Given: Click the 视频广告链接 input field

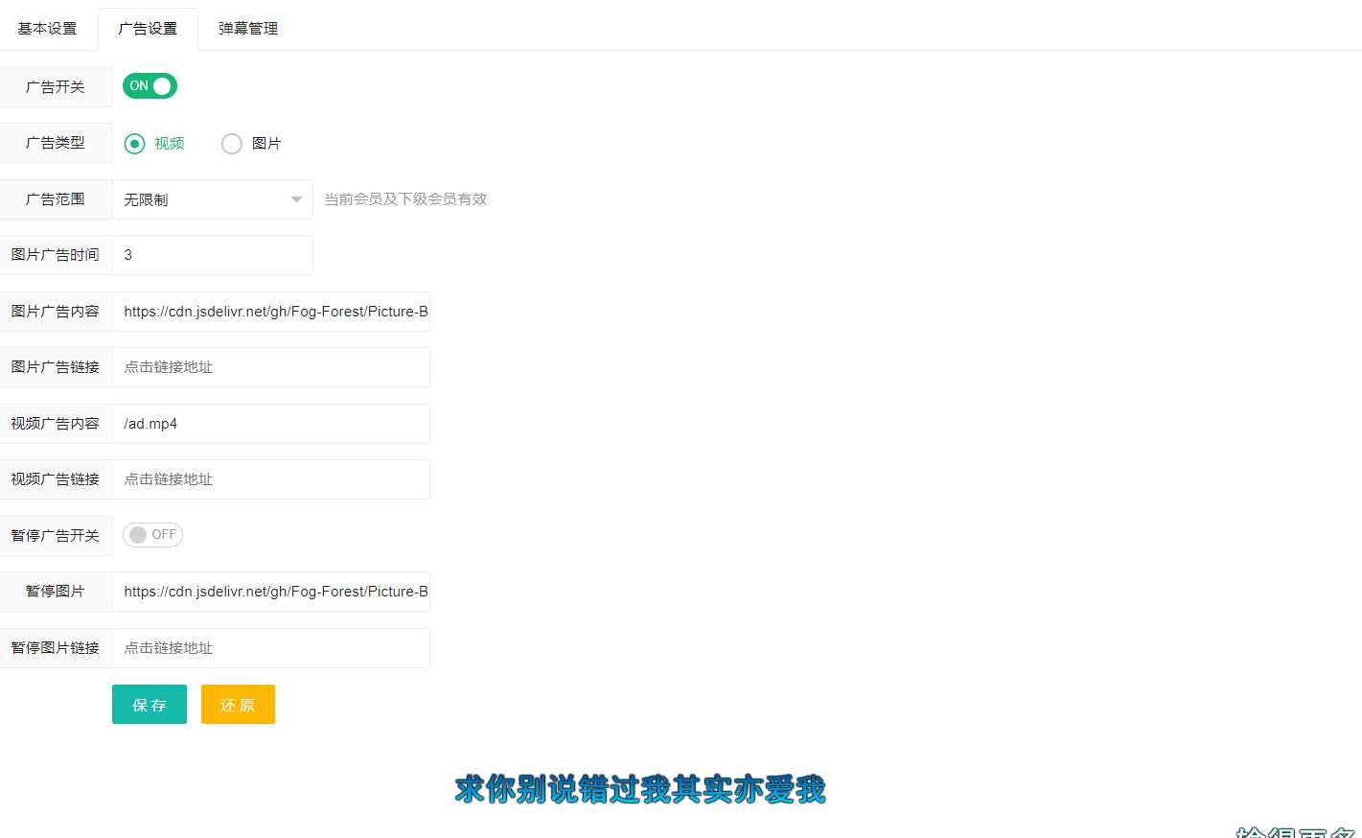Looking at the screenshot, I should click(271, 478).
